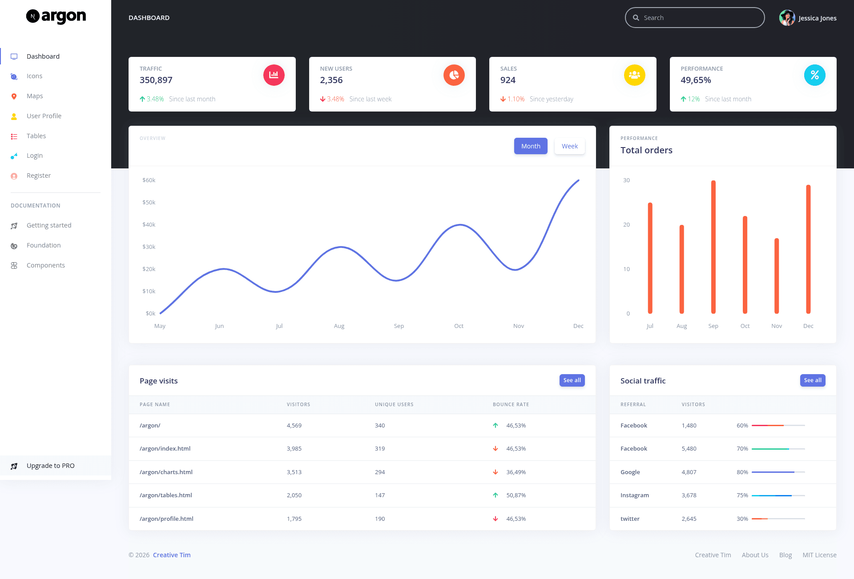Screen dimensions: 854x579
Task: Click the Jul bar in Total orders
Action: pyautogui.click(x=650, y=258)
